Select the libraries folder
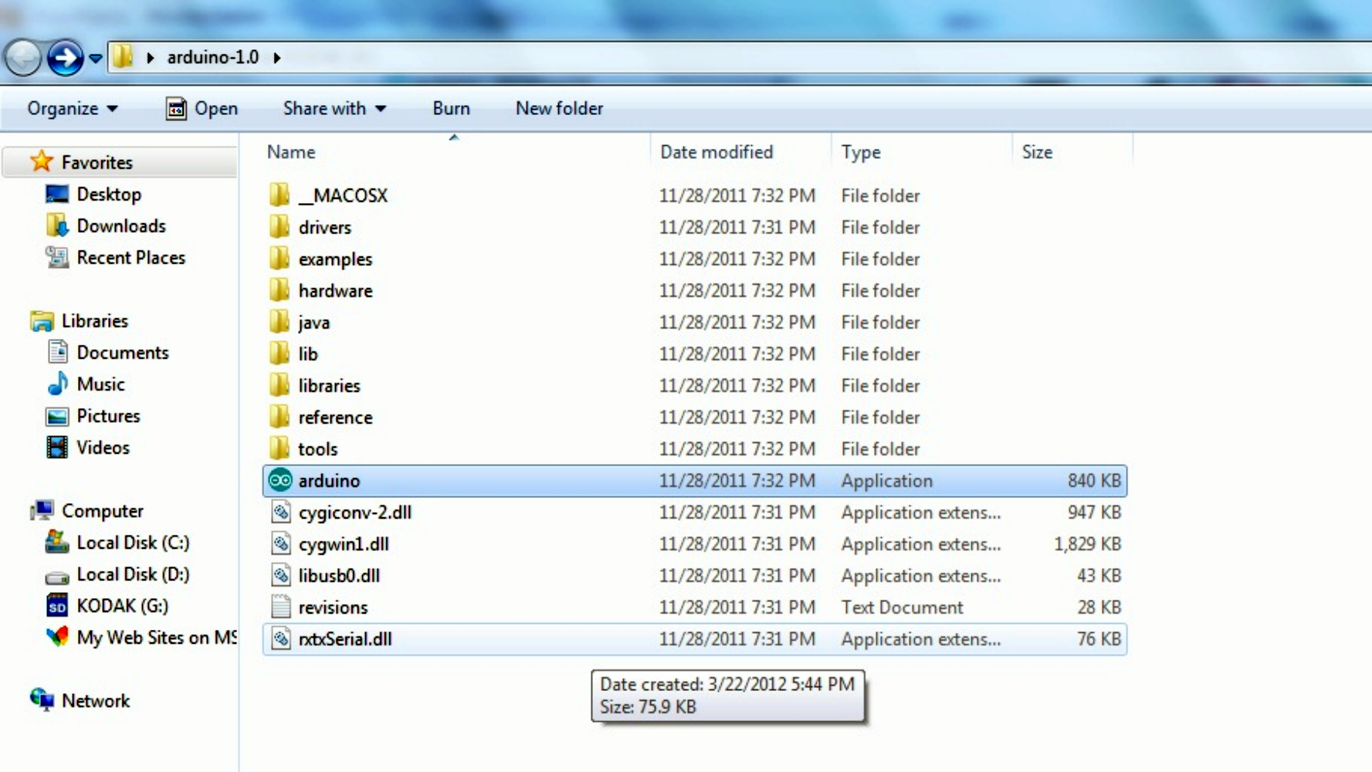This screenshot has height=772, width=1372. 694,385
